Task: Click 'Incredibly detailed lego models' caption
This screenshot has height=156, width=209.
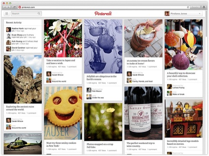Action: (x=183, y=142)
